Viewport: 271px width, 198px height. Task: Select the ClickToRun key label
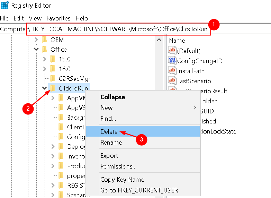73,88
